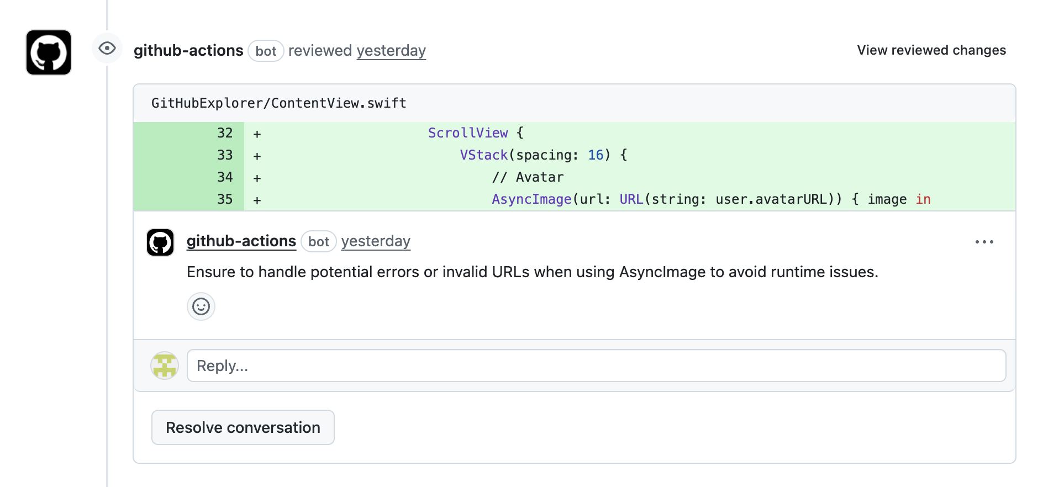Click the eye review icon in the timeline
Image resolution: width=1043 pixels, height=487 pixels.
click(x=107, y=49)
